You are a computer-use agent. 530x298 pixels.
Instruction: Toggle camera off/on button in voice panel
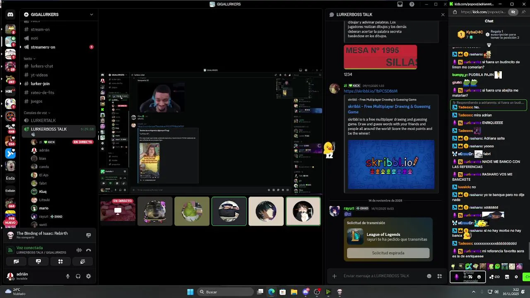tap(16, 262)
